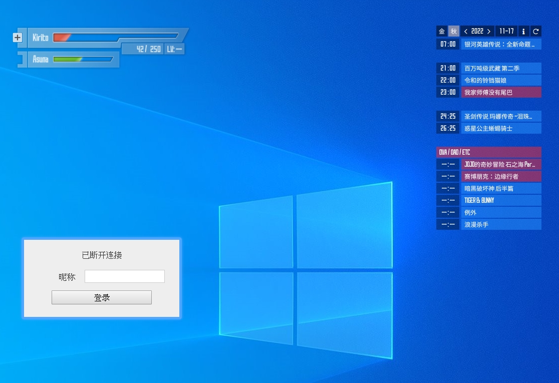Open 百万吨级武藏 第二季 entry
This screenshot has width=559, height=383.
tap(501, 68)
